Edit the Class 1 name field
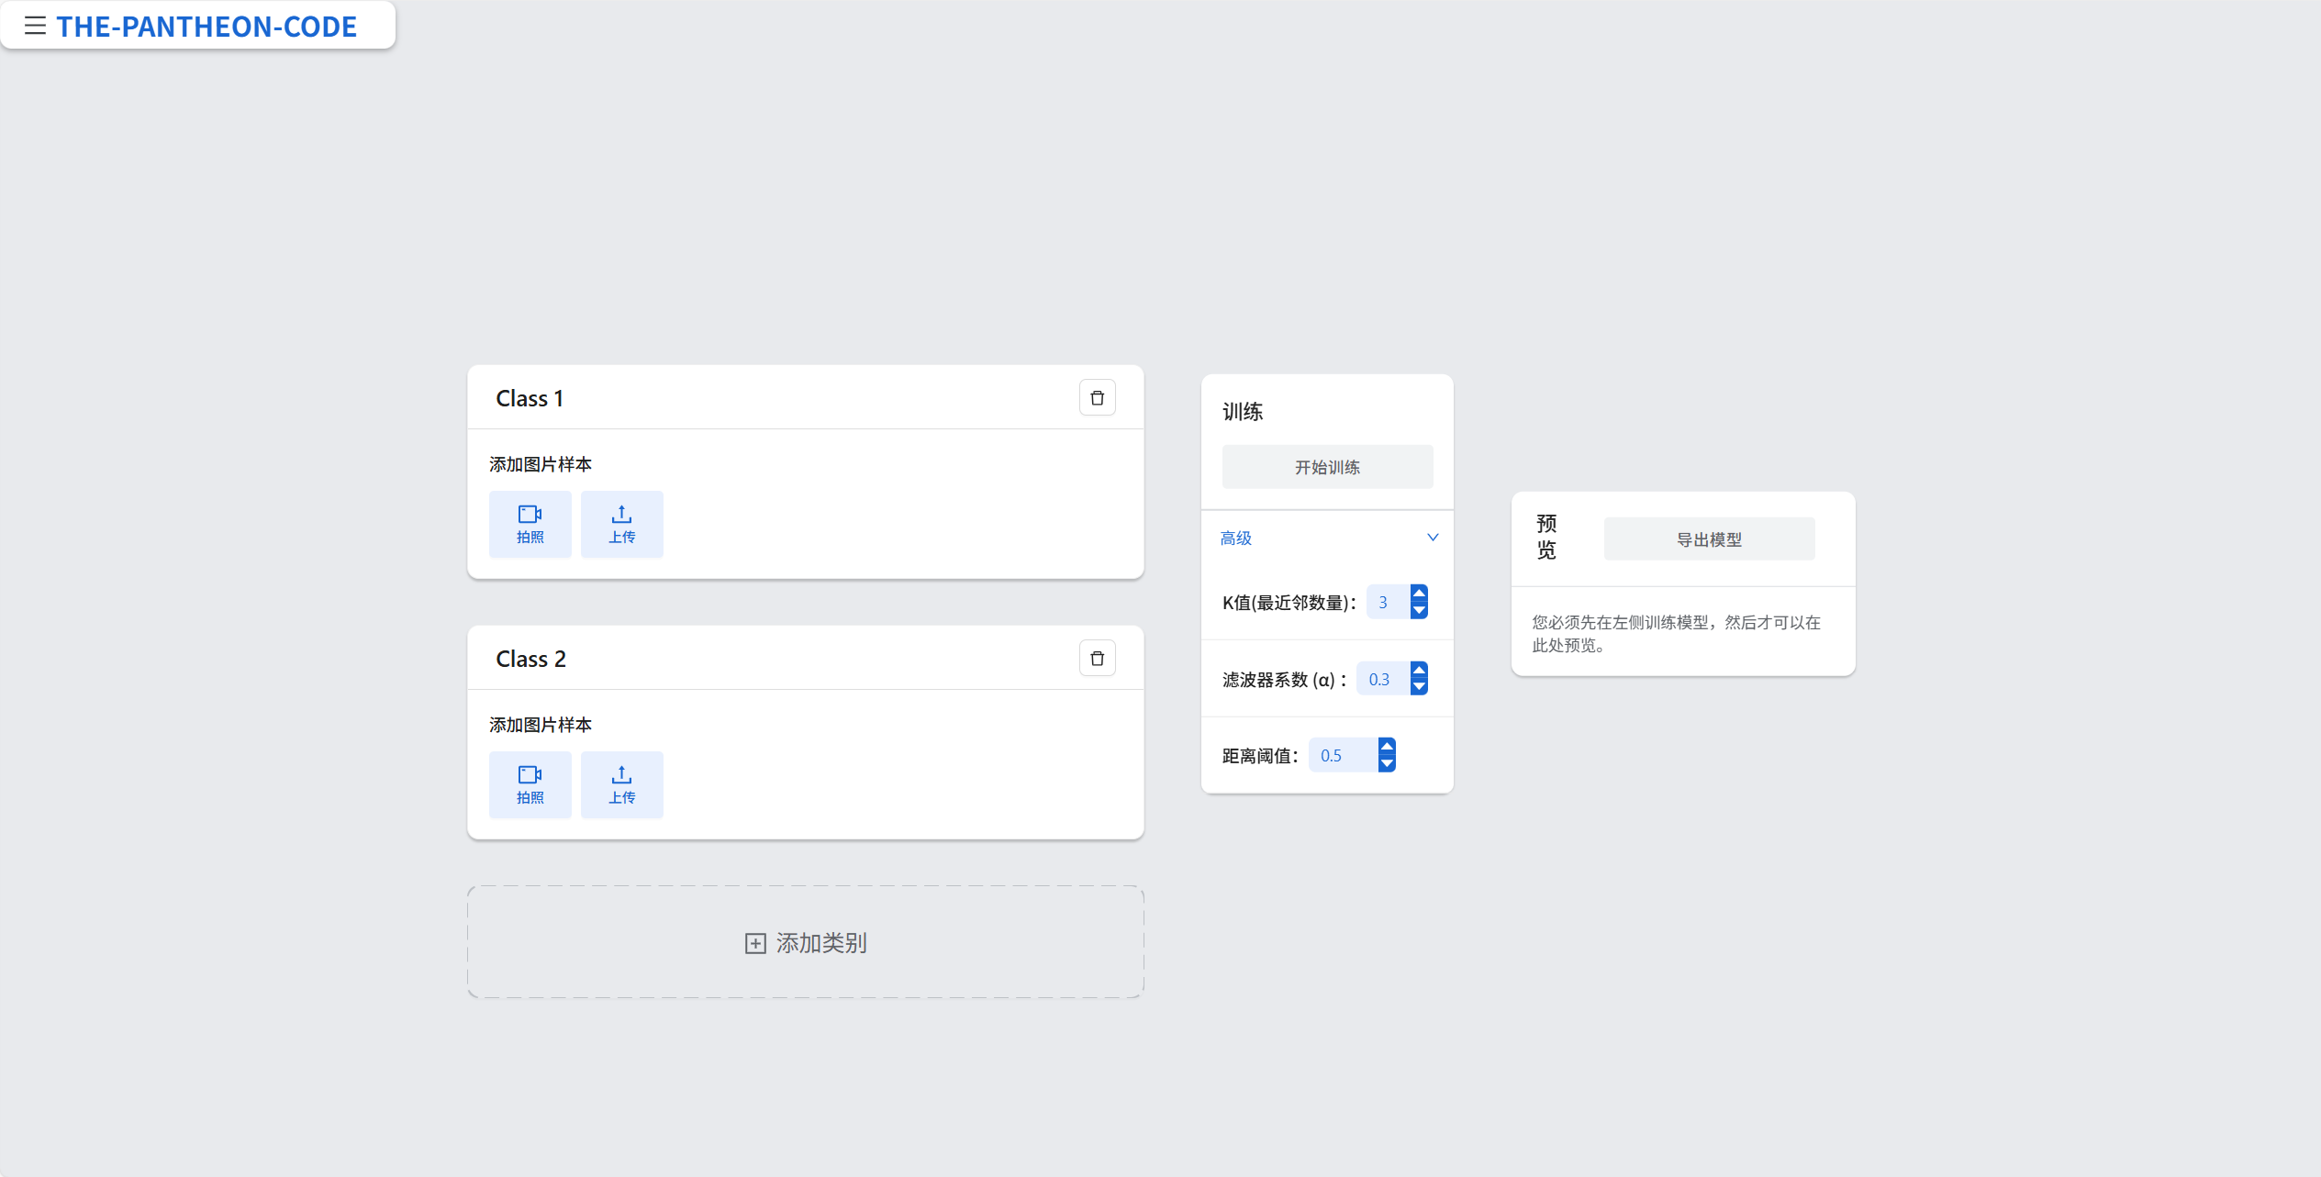This screenshot has height=1177, width=2321. (x=530, y=398)
